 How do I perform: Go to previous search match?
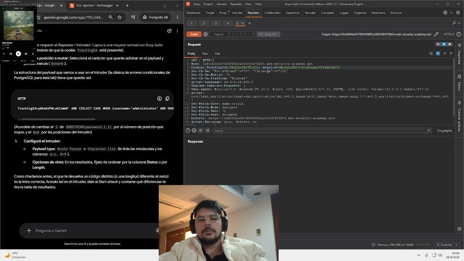click(x=201, y=130)
